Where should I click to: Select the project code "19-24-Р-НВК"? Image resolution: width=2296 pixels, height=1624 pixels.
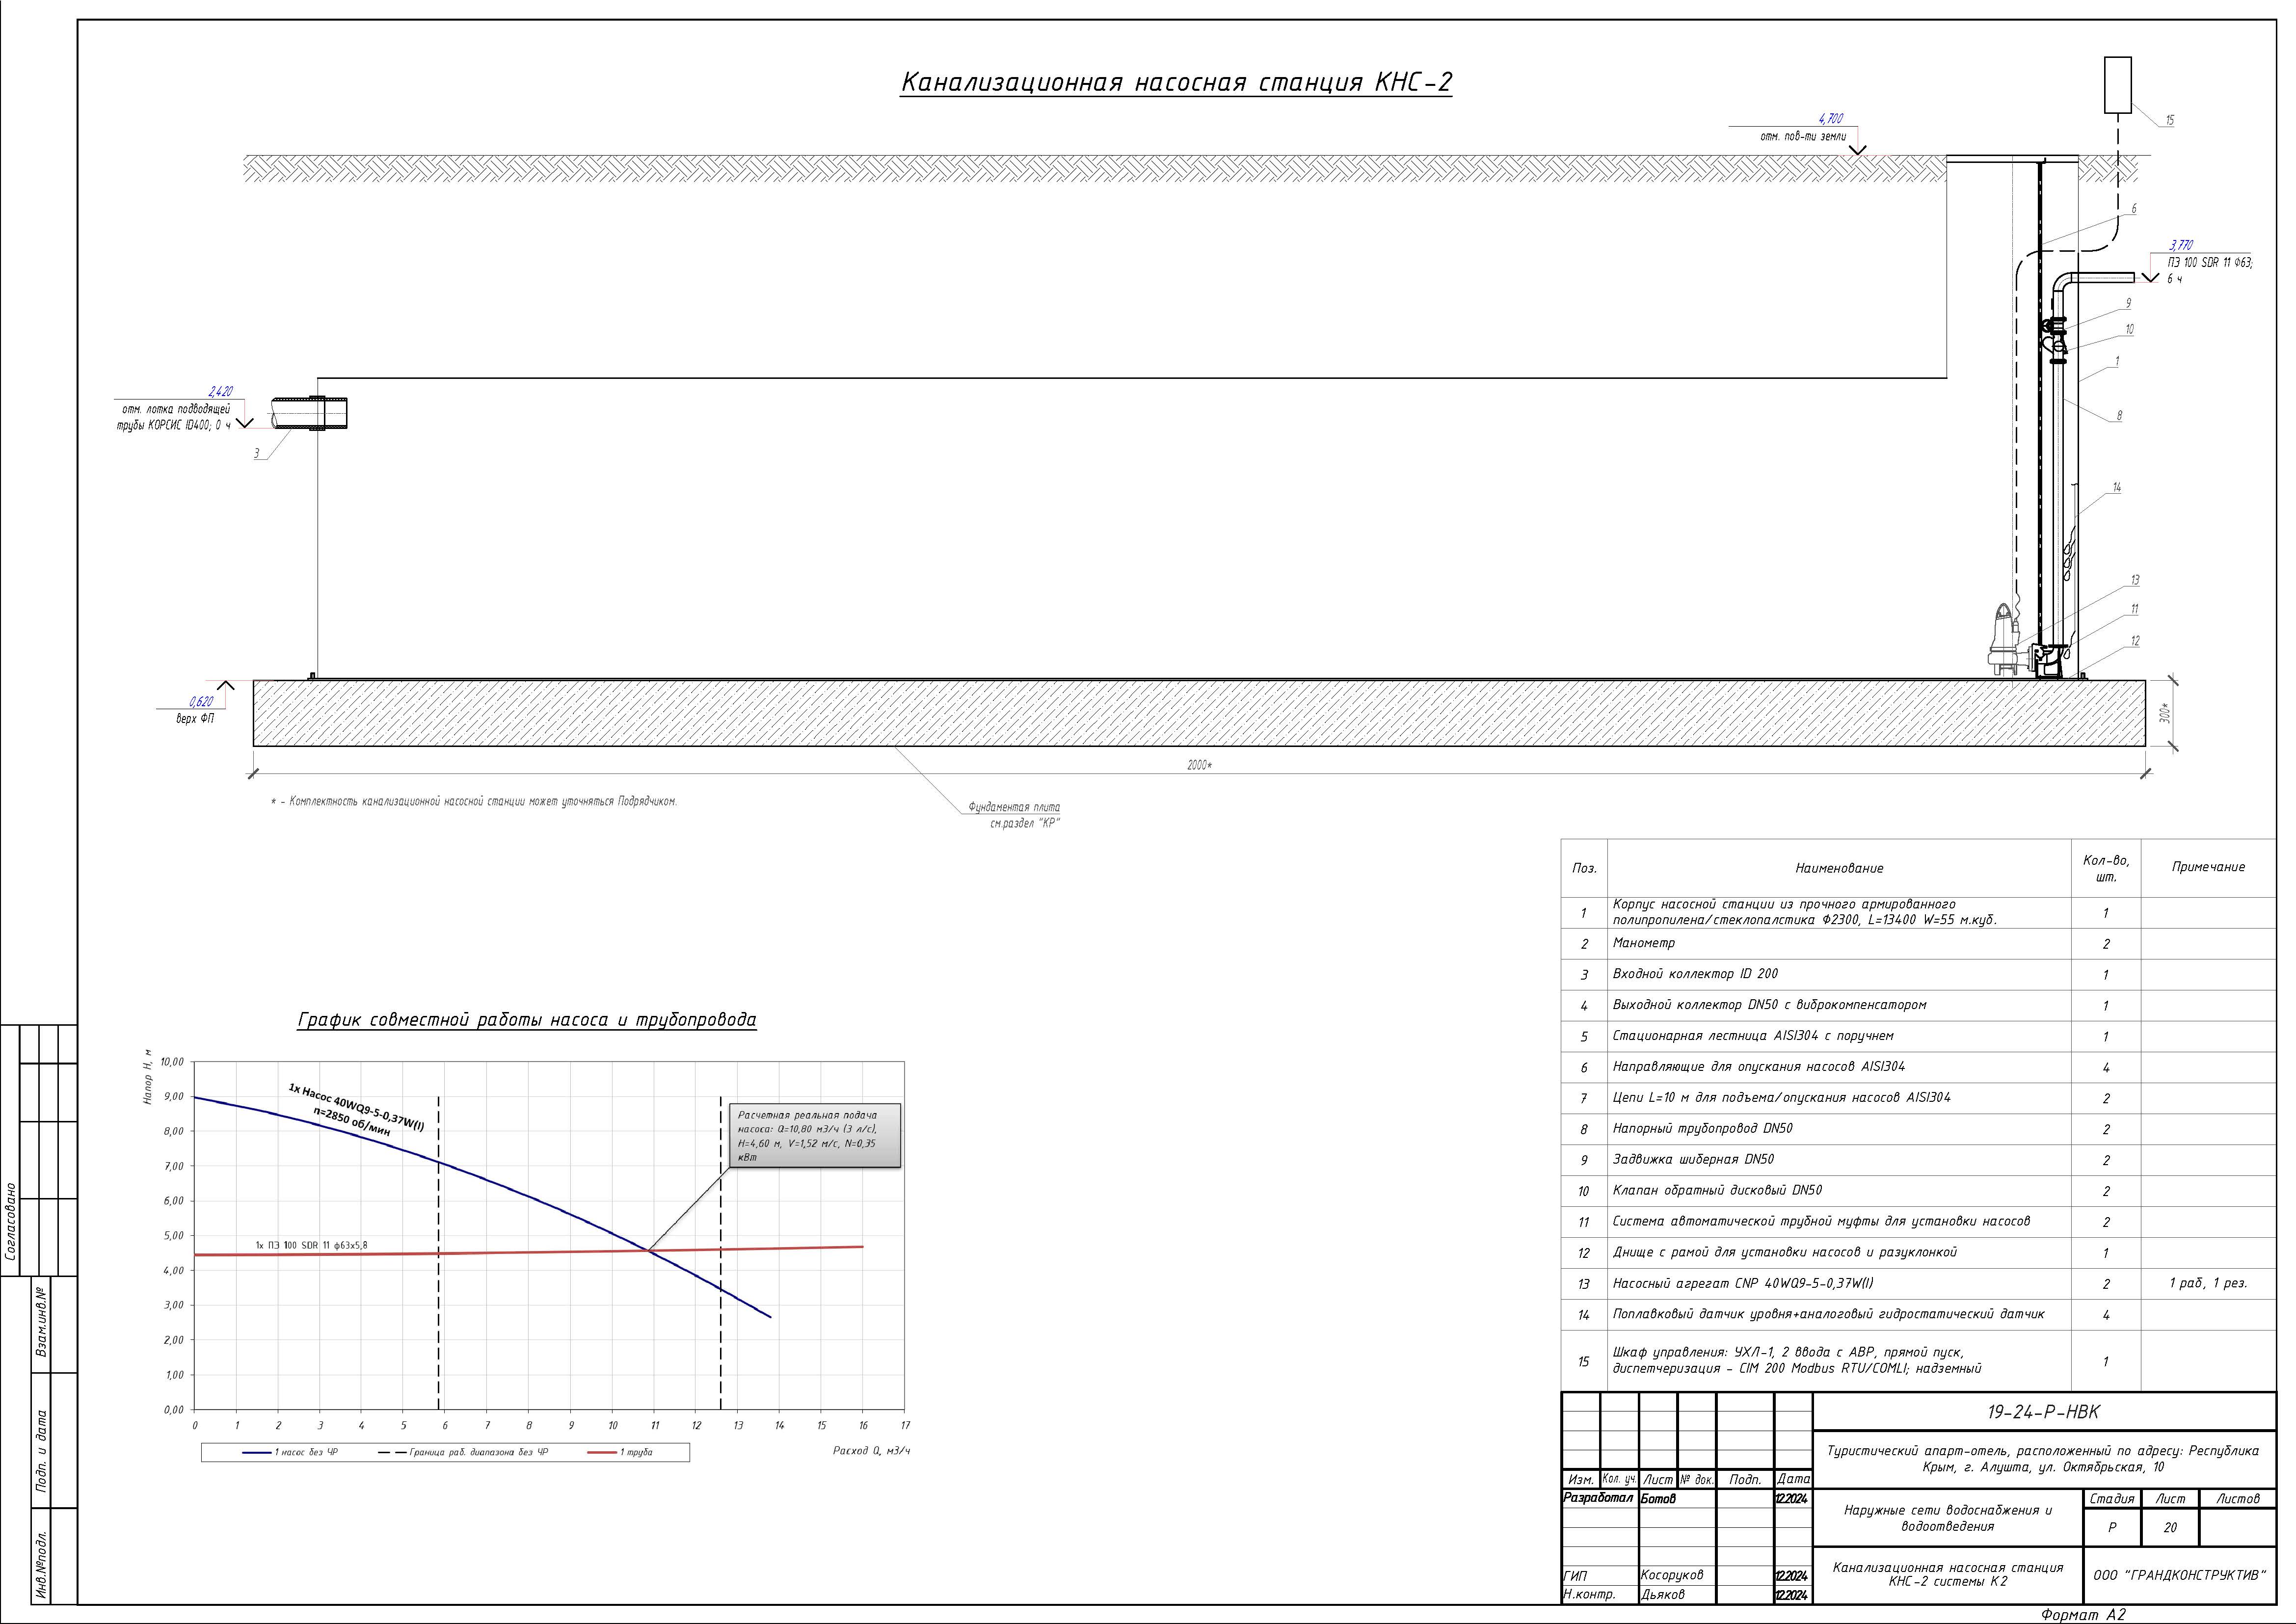tap(2043, 1412)
